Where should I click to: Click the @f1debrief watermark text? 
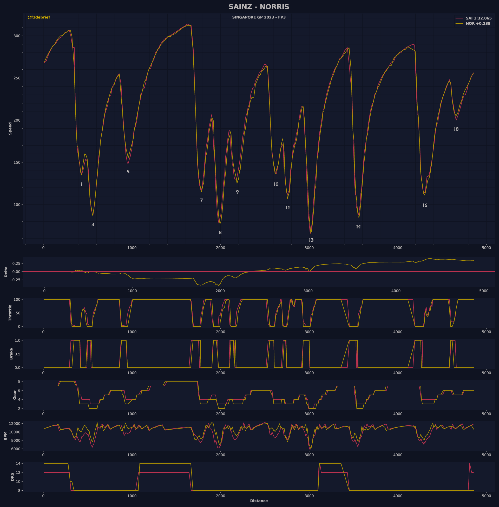point(39,17)
